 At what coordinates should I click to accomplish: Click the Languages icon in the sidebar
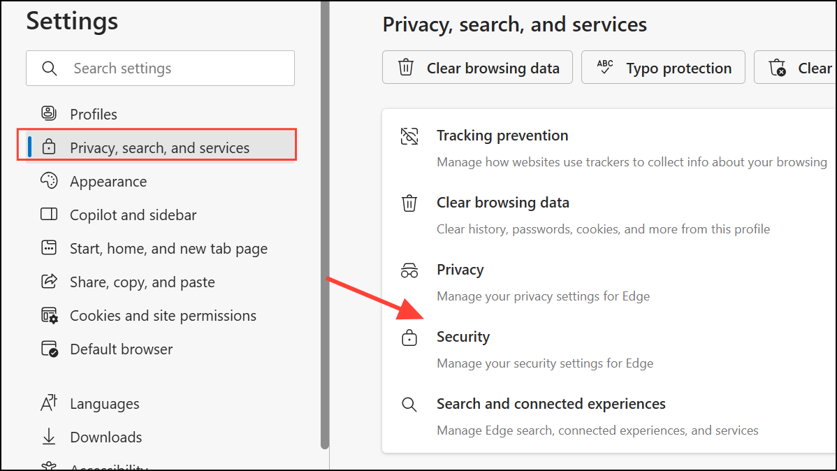48,403
